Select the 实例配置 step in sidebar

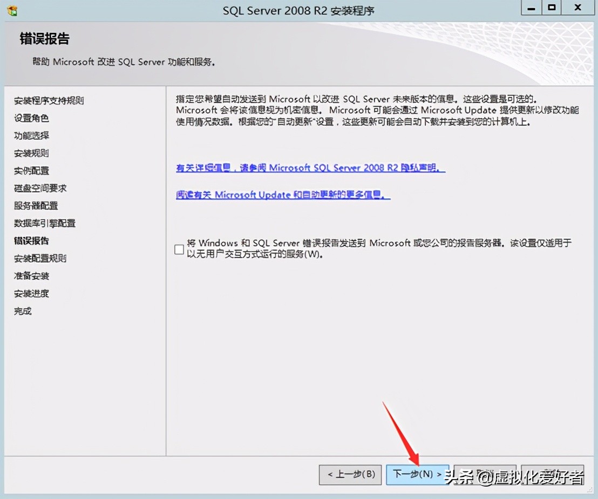[31, 171]
